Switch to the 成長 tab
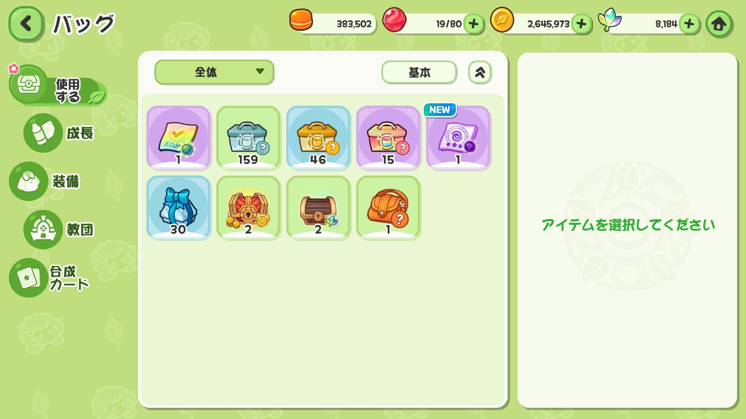Screen dimensions: 746x419 (x=60, y=133)
